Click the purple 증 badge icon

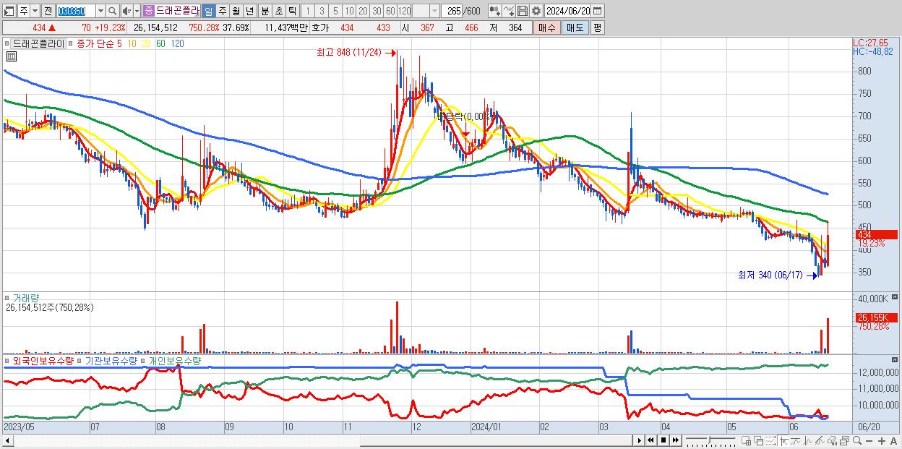click(x=148, y=11)
